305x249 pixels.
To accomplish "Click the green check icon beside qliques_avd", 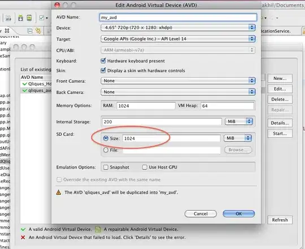I will 25,91.
